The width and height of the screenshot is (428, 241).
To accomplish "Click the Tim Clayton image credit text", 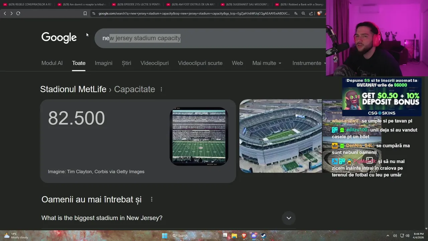I will (96, 172).
